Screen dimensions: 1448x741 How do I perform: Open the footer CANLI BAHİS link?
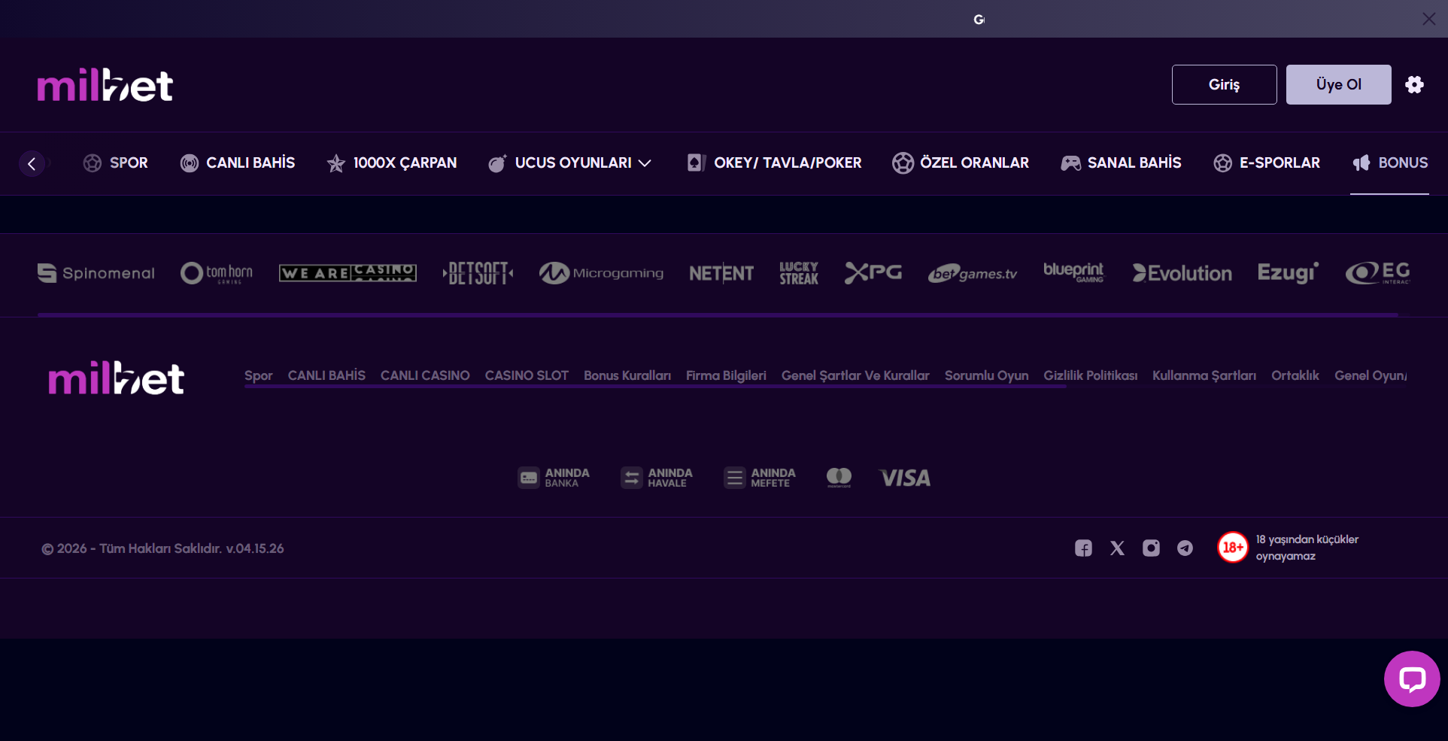[x=326, y=375]
